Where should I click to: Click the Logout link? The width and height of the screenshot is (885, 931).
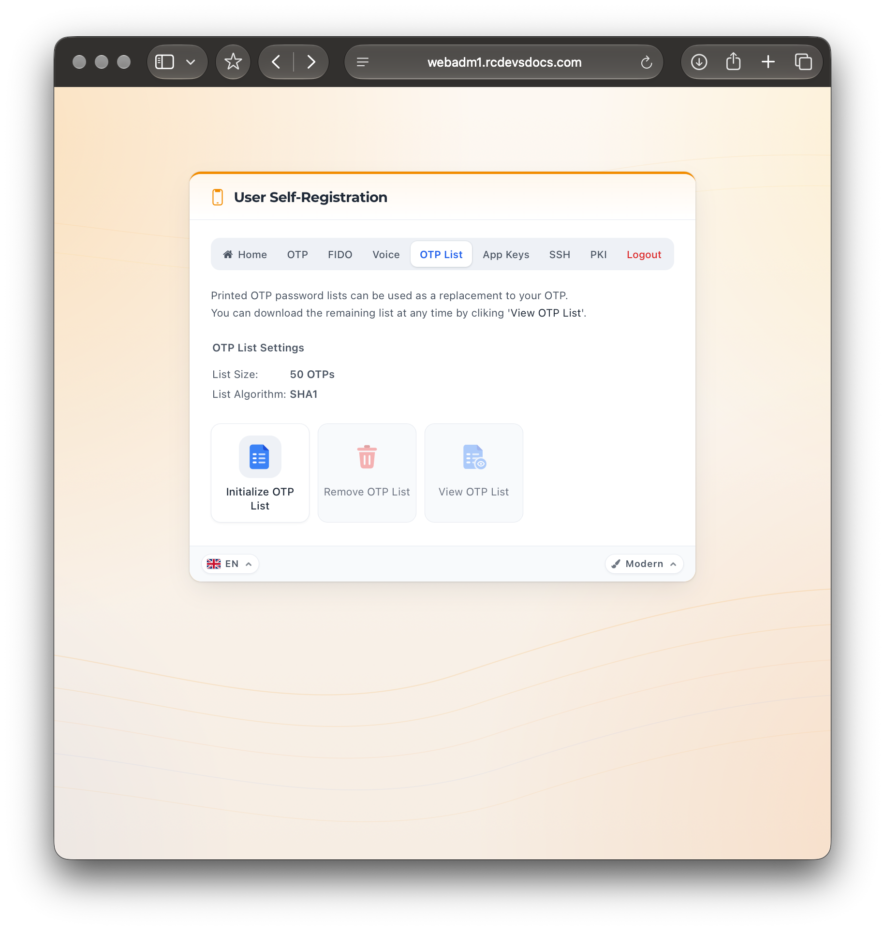click(x=644, y=254)
